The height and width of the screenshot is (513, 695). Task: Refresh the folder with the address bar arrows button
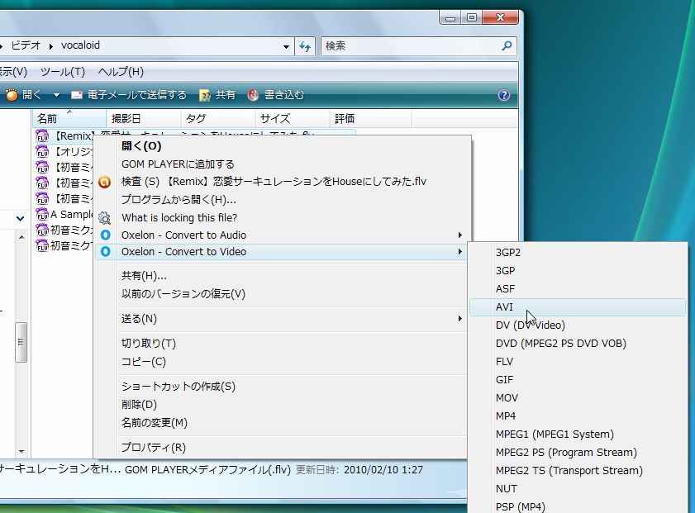pyautogui.click(x=305, y=46)
